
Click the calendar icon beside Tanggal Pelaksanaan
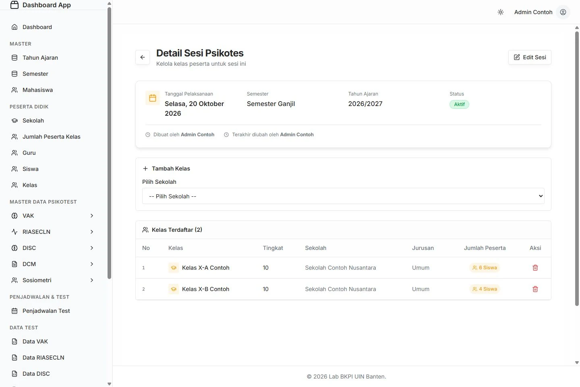point(153,98)
